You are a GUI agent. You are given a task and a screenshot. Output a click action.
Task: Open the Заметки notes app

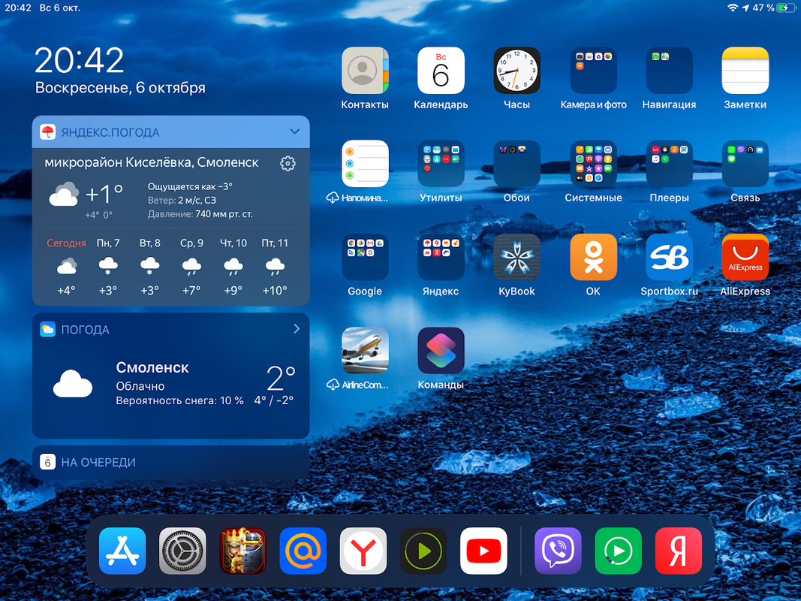pos(745,71)
